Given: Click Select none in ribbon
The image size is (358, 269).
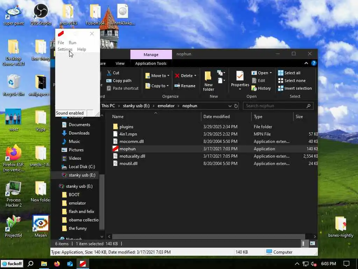Looking at the screenshot, I should [x=292, y=81].
